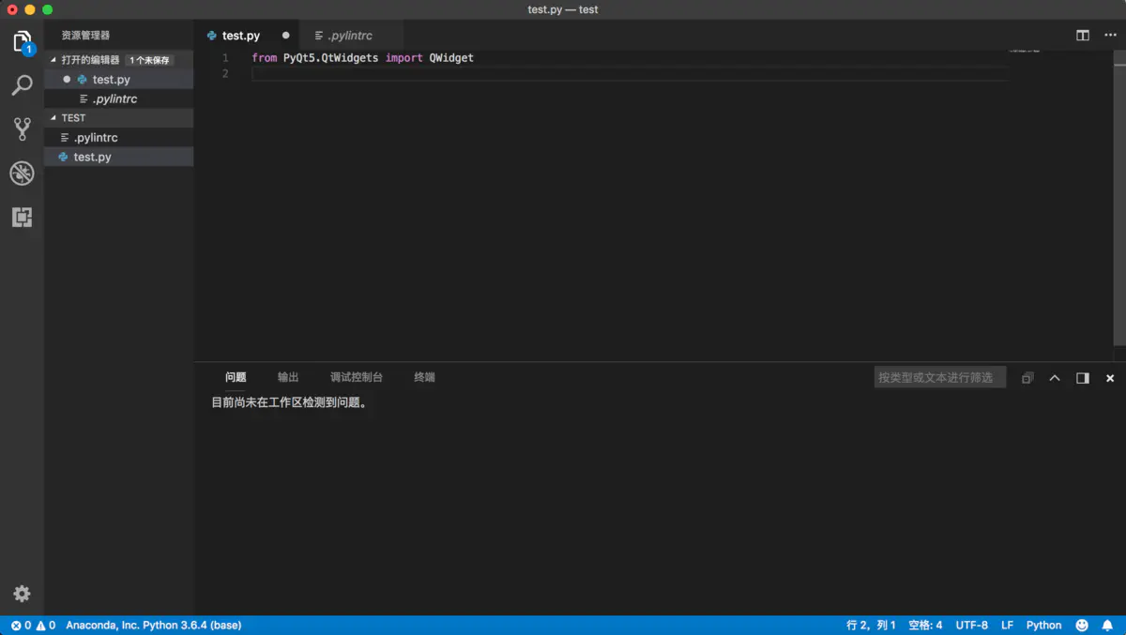The width and height of the screenshot is (1126, 635).
Task: Click the problems filter input field
Action: pos(938,376)
